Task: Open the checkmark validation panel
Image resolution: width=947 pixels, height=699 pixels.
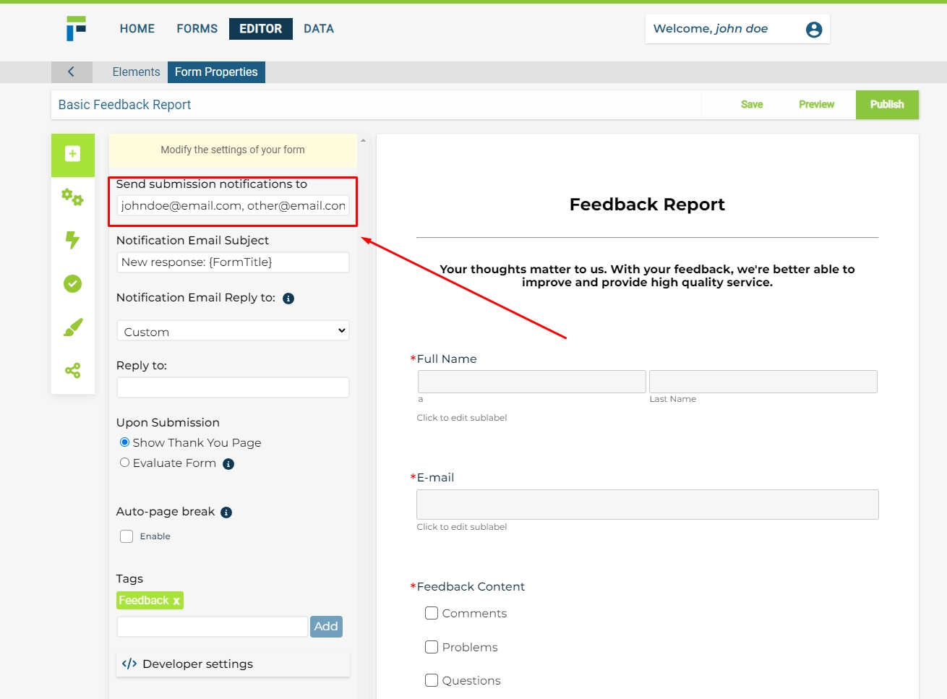Action: click(x=72, y=283)
